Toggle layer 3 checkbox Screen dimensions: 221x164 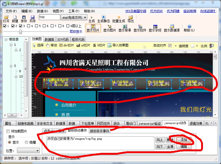(21, 26)
